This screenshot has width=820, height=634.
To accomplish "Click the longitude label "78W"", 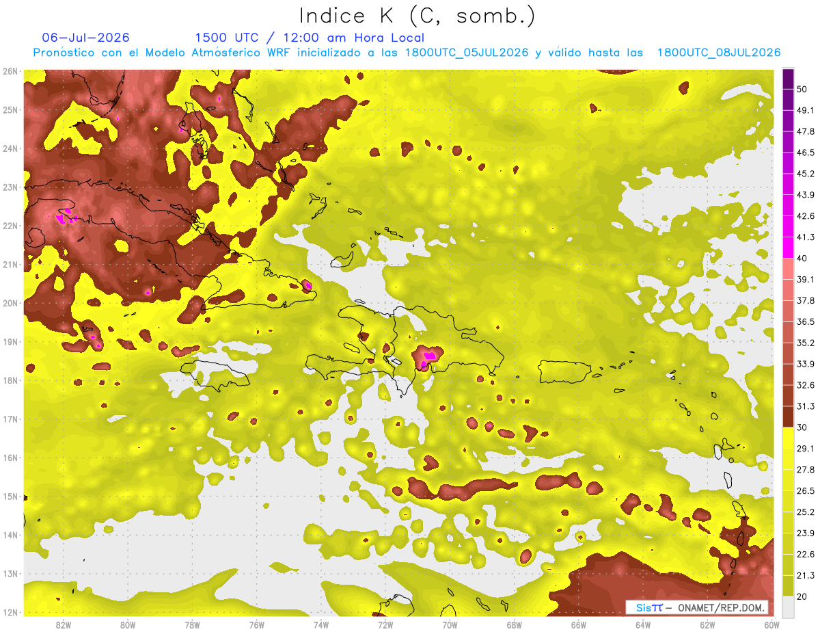I will [192, 624].
